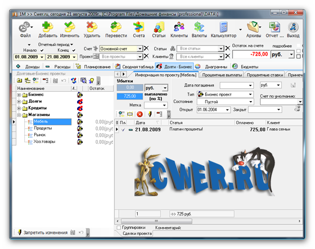This screenshot has width=315, height=249.
Task: Open the Валюты currencies icon
Action: 199,27
